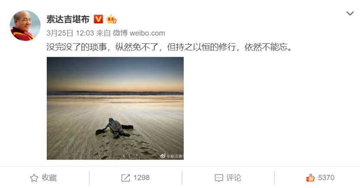Toggle like showing 5370 count
Viewport: 360px width, 188px height.
(x=320, y=178)
